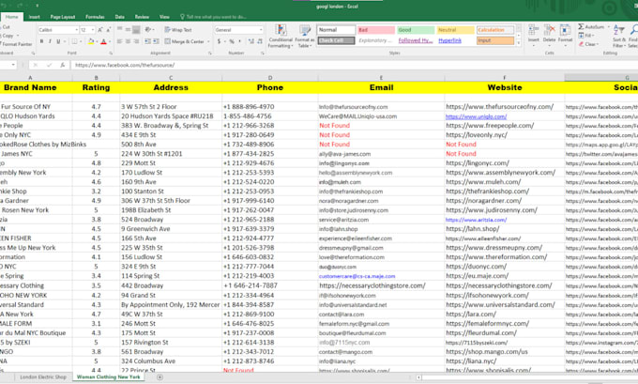
Task: Apply Percent Style
Action: tap(232, 41)
